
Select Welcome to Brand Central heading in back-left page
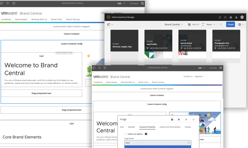31,69
